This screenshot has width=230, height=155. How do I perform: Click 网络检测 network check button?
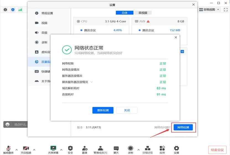(183, 127)
